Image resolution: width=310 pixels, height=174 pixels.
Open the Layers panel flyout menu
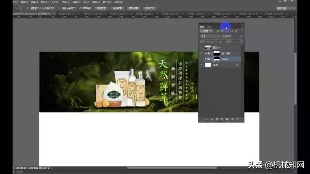point(242,27)
